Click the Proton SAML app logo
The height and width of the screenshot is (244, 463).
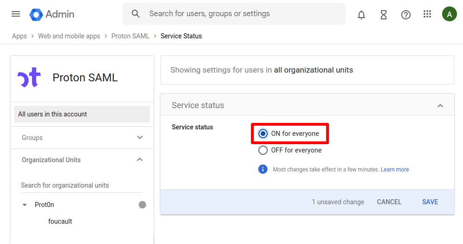click(x=29, y=77)
